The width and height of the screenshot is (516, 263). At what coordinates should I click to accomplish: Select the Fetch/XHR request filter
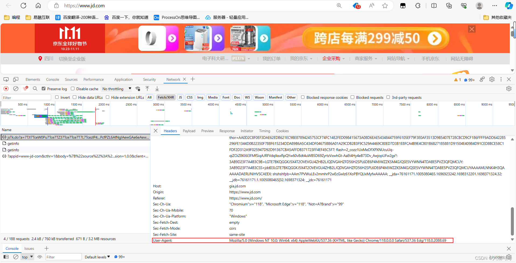166,97
